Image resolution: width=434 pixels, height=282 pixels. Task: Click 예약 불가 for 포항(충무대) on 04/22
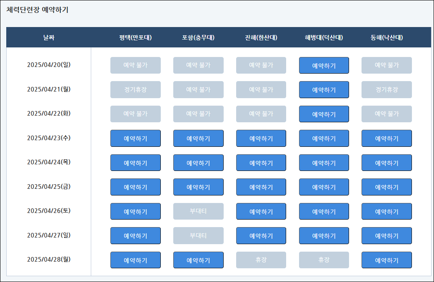(198, 114)
